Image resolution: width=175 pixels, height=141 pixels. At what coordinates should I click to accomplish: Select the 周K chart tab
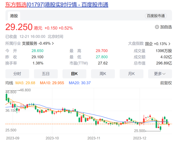tap(103, 74)
